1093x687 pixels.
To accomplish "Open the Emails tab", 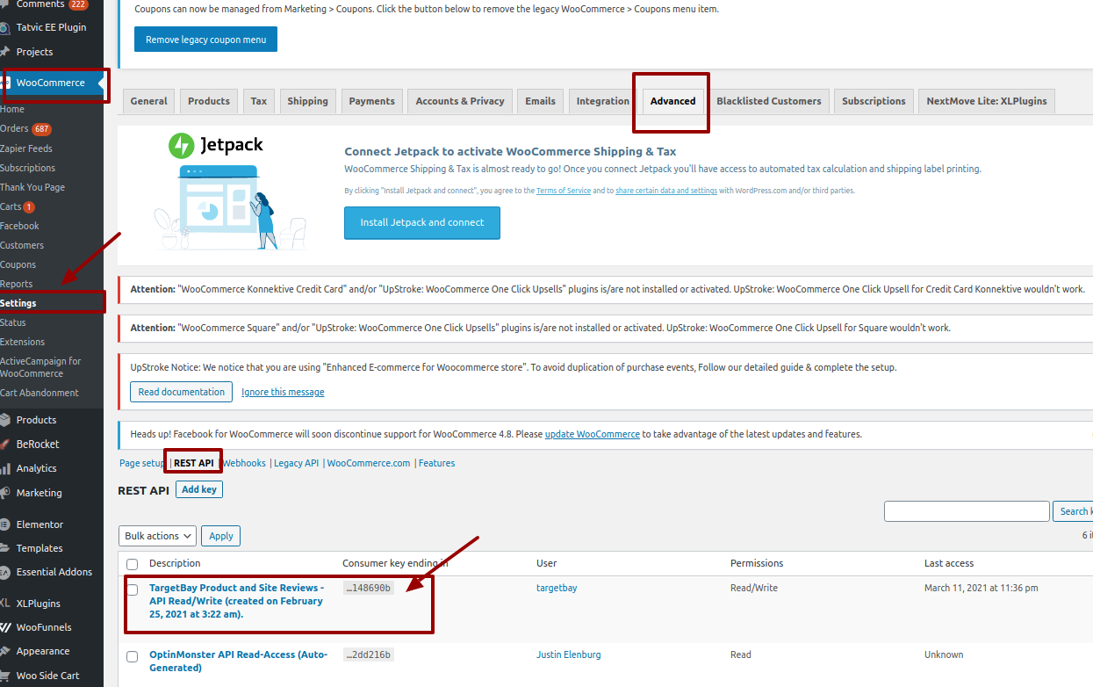I will (x=541, y=101).
